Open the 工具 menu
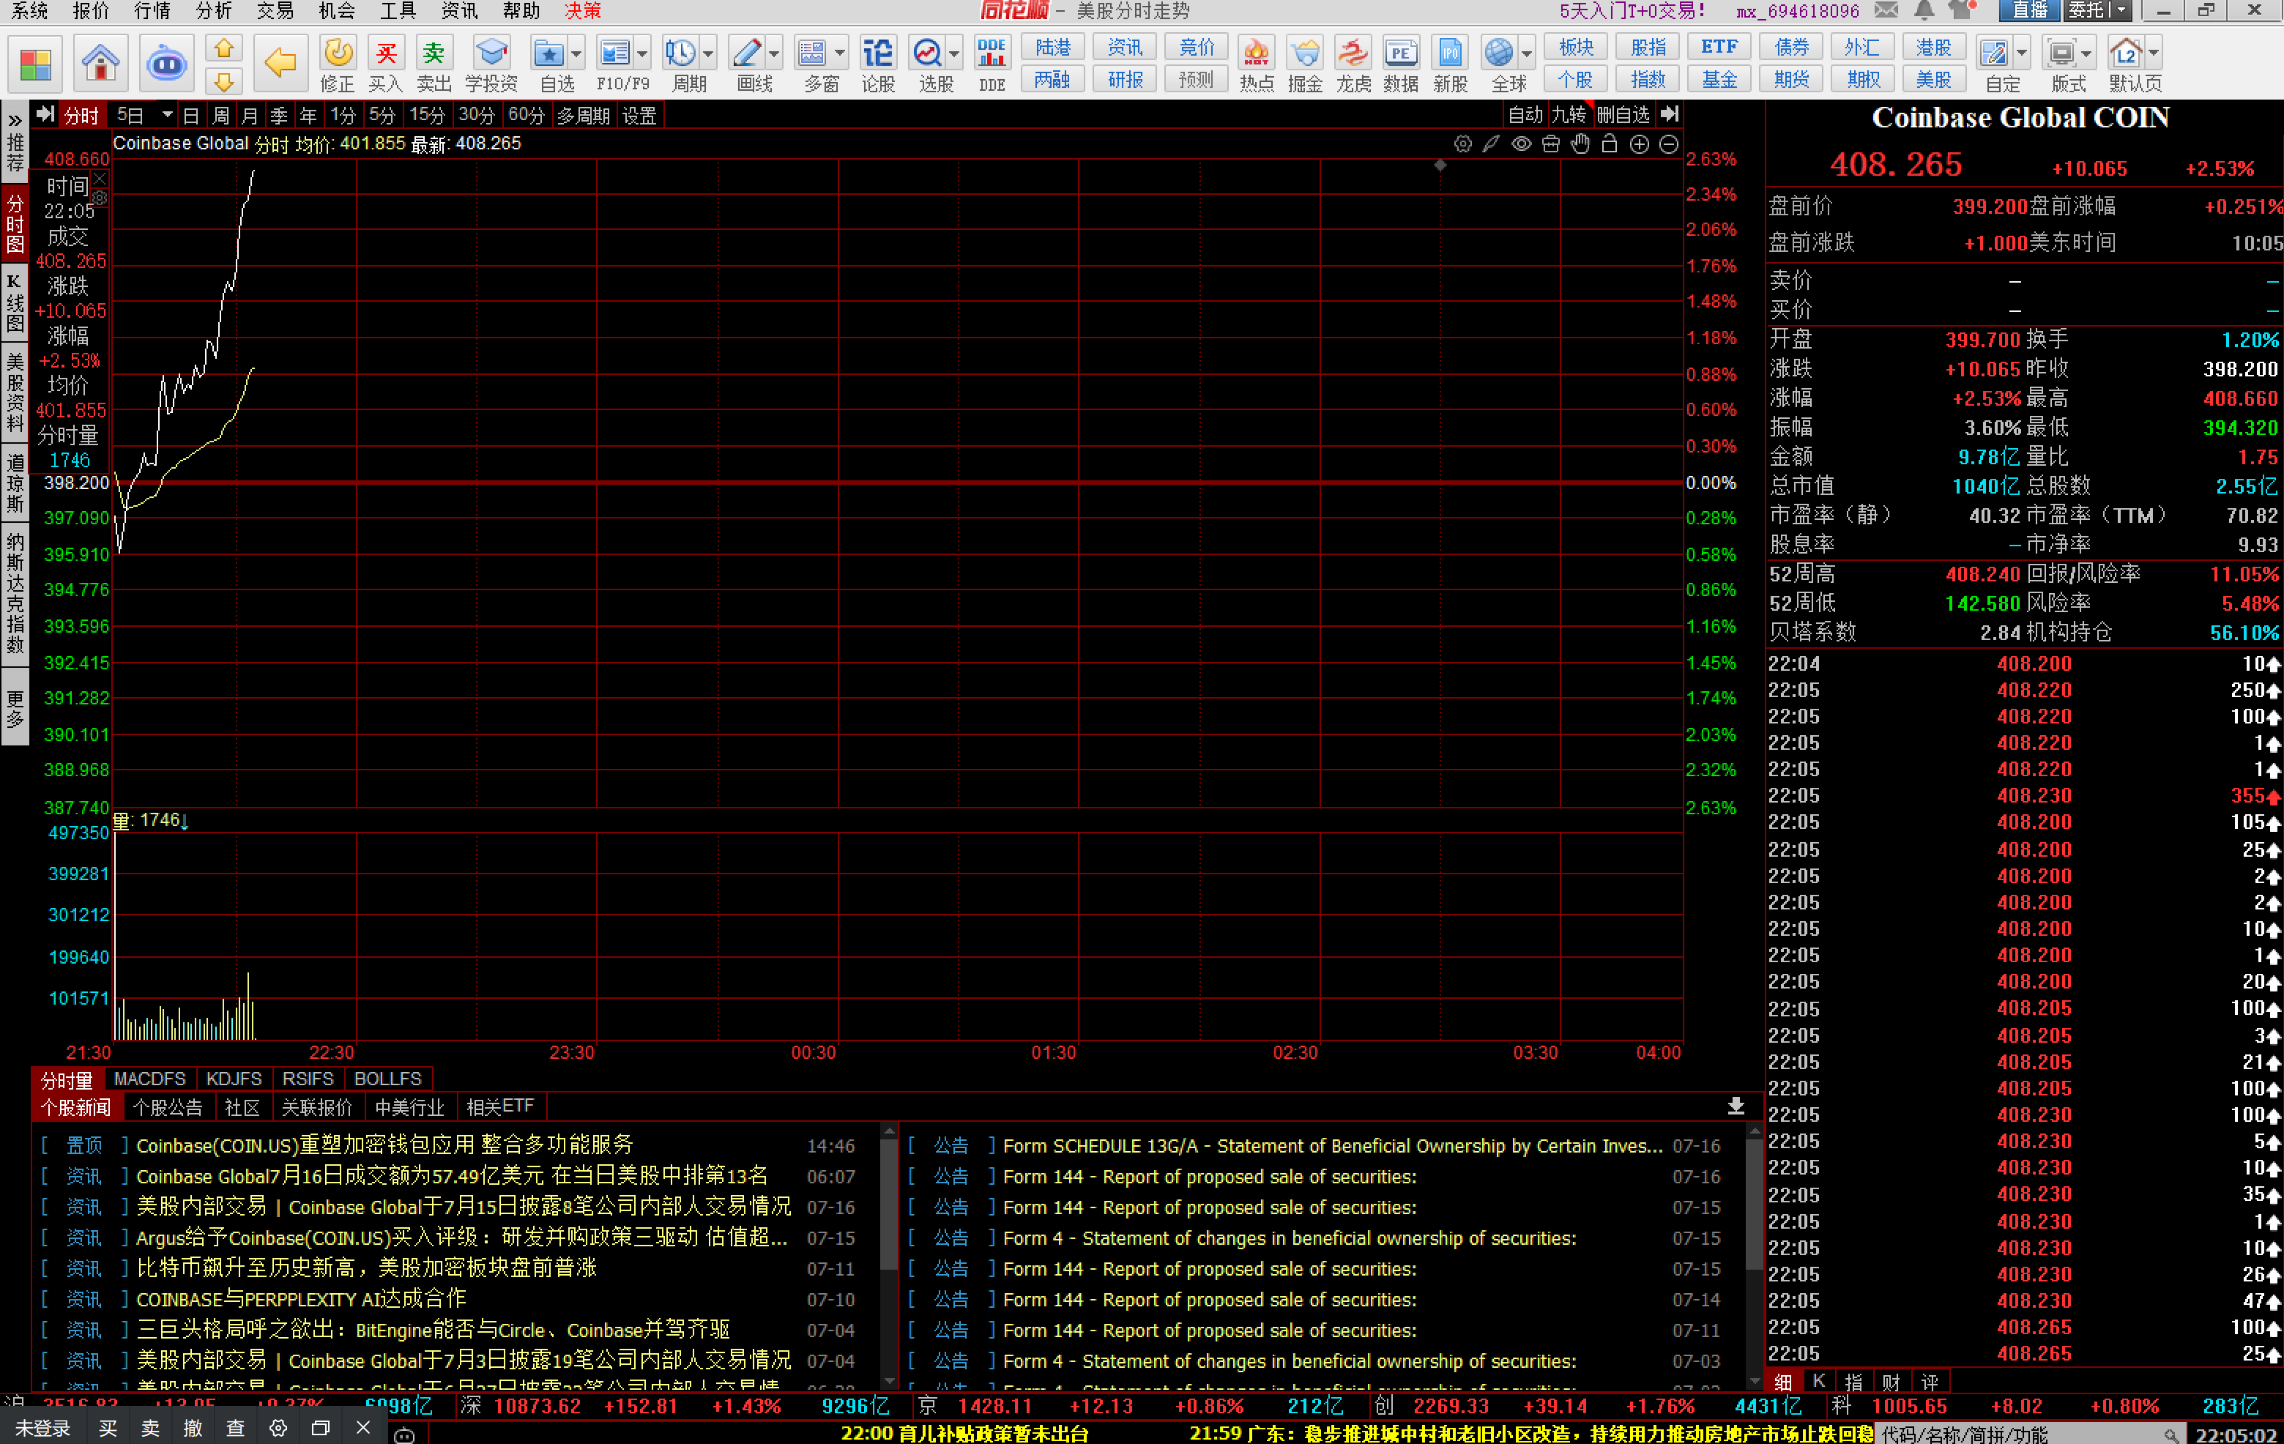The image size is (2284, 1444). point(398,10)
